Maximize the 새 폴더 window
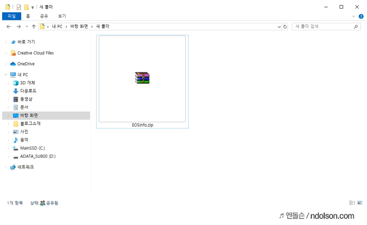Screen dimensions: 367x225 coord(341,7)
